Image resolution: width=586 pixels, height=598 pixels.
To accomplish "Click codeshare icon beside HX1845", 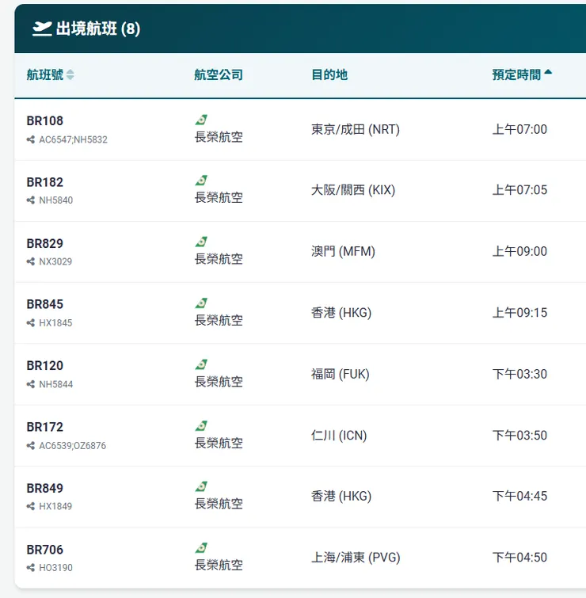I will 31,323.
